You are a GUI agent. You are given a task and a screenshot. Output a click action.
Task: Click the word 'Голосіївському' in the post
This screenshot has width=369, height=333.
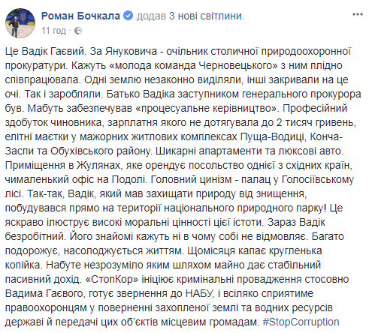tap(318, 179)
